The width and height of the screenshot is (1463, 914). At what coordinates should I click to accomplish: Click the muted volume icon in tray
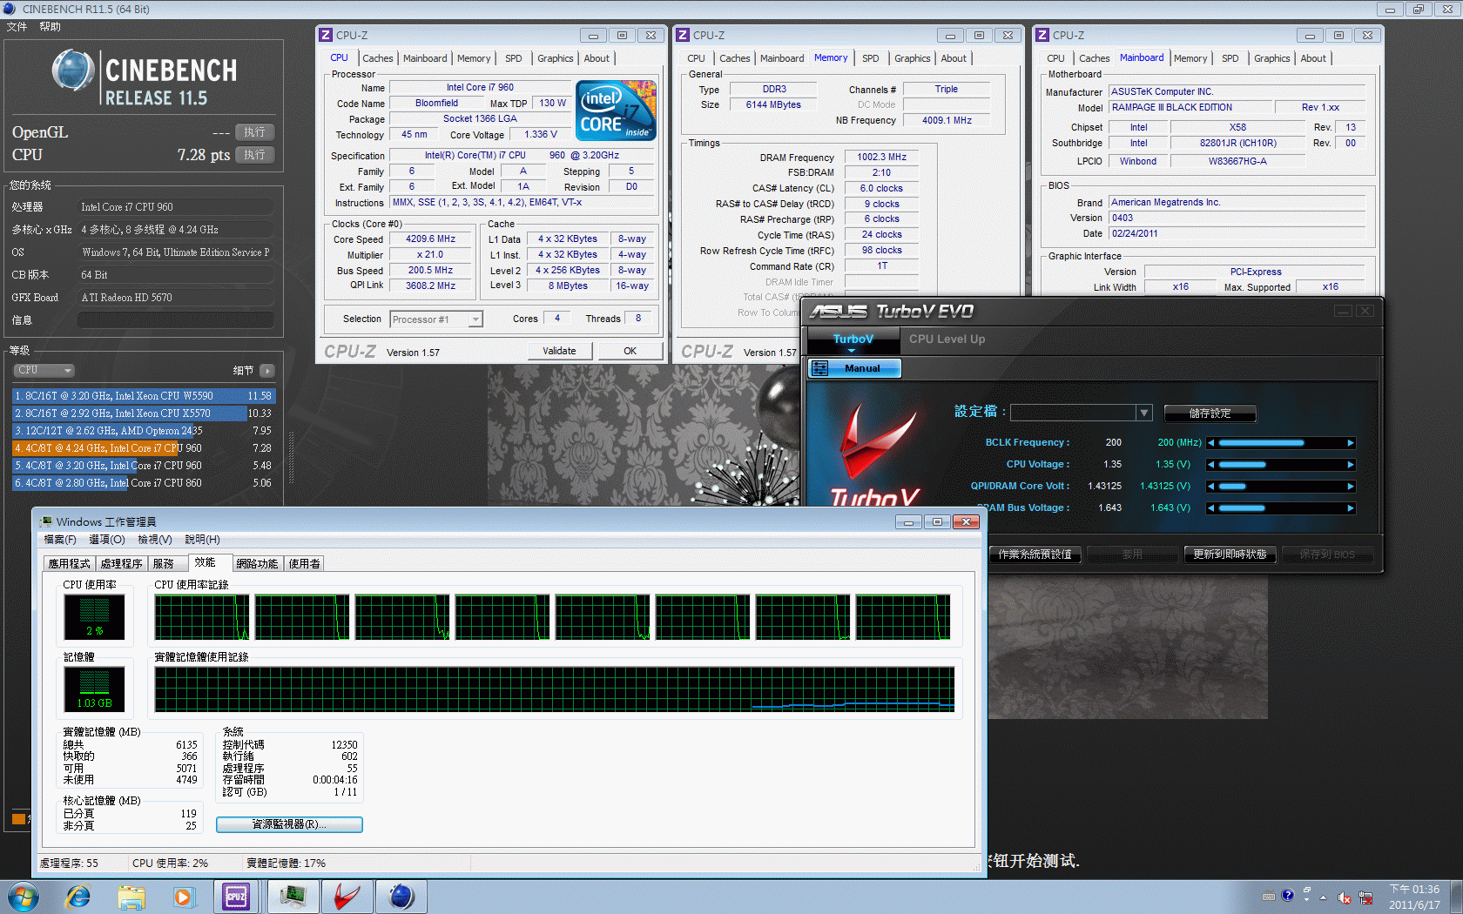pyautogui.click(x=1345, y=897)
